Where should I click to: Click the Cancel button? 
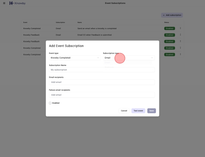[x=124, y=111]
